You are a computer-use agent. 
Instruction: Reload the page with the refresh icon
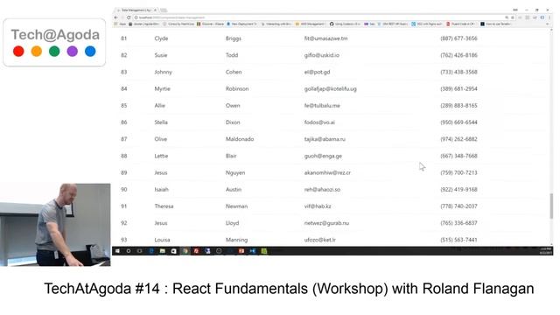[129, 17]
